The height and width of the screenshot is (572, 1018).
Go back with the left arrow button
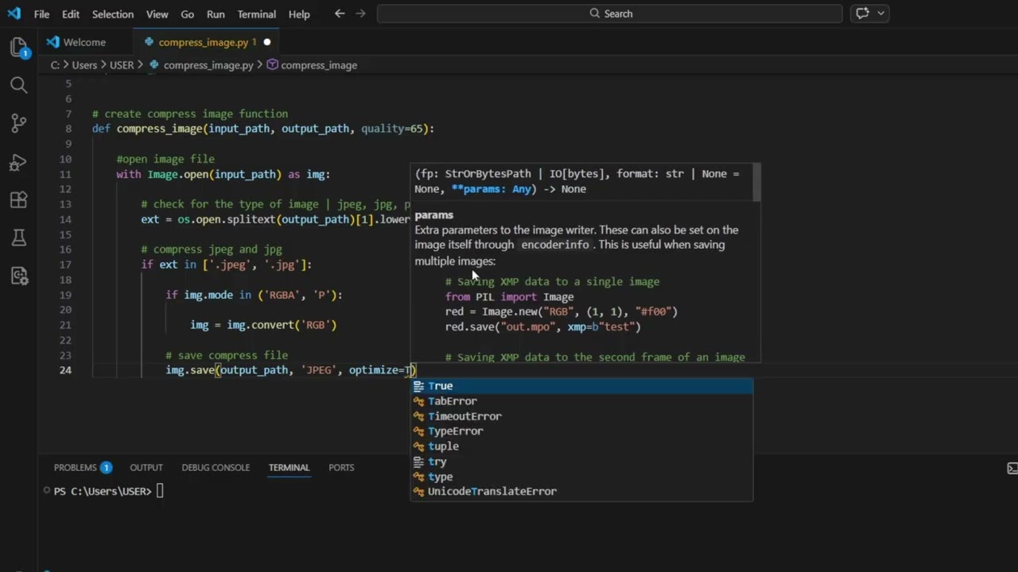(x=340, y=14)
